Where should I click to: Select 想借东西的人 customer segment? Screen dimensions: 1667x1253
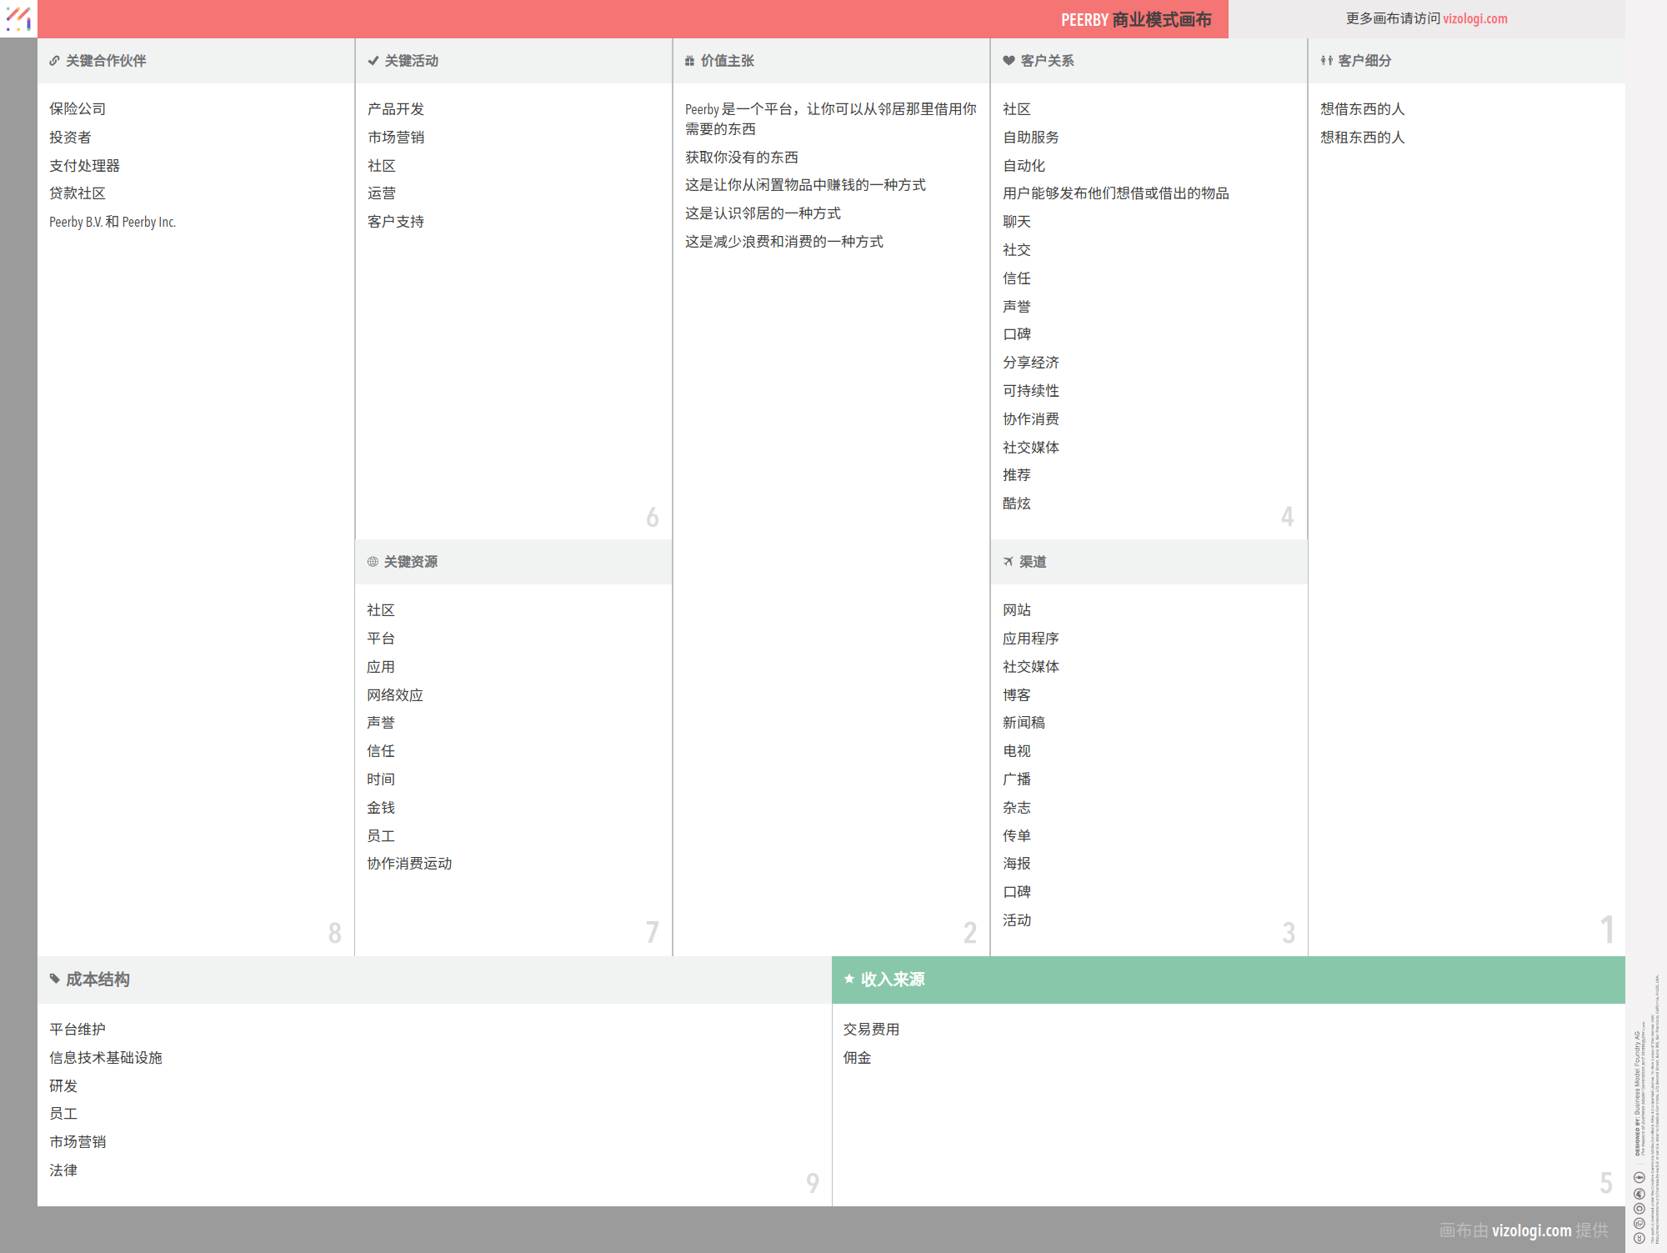pos(1362,109)
